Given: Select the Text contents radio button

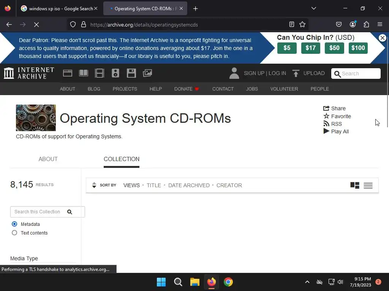Looking at the screenshot, I should pos(14,233).
